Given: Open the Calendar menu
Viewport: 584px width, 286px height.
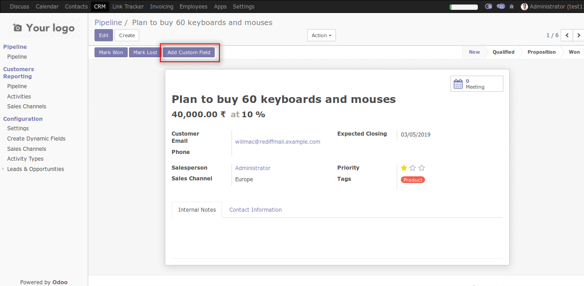Looking at the screenshot, I should click(47, 7).
